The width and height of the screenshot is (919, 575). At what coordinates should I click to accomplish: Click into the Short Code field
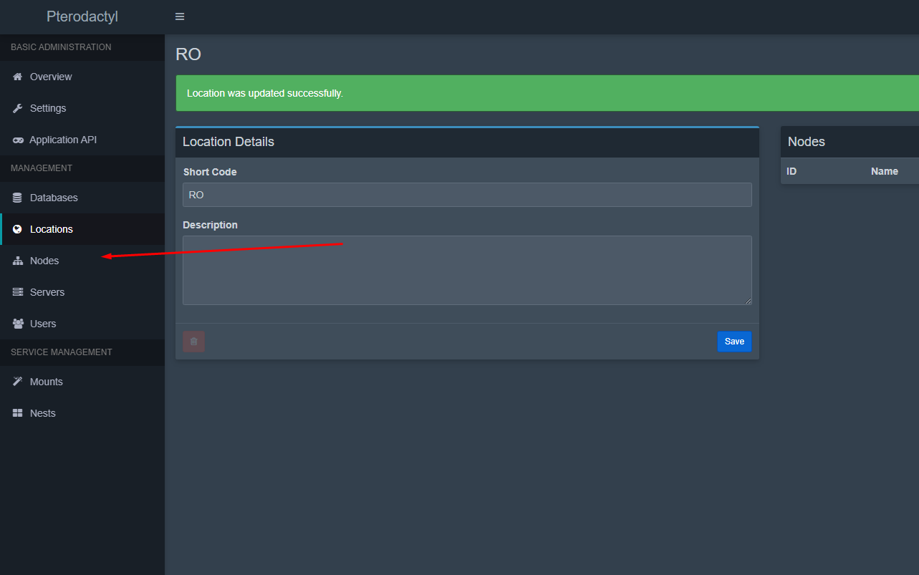[x=467, y=195]
